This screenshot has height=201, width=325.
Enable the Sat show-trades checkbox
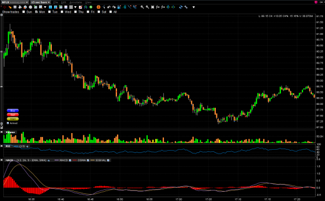pos(99,12)
